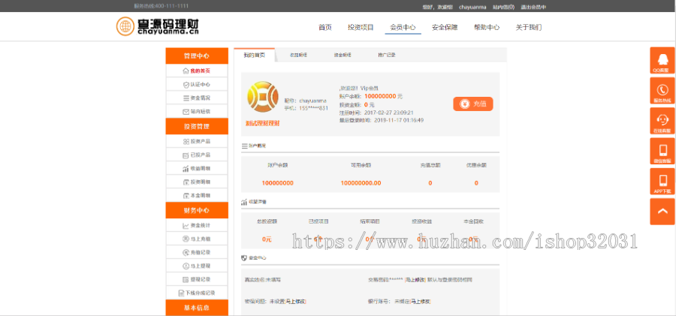Click the 微信客服 phone icon
This screenshot has width=676, height=316.
click(x=662, y=151)
